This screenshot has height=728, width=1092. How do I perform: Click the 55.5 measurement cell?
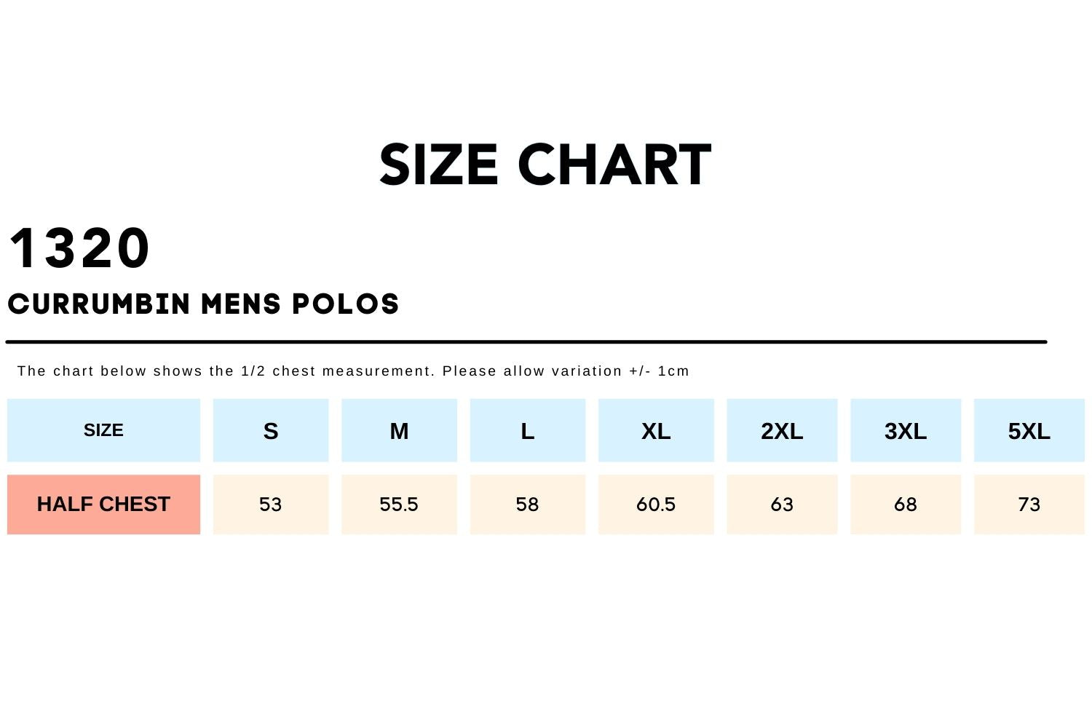tap(399, 505)
